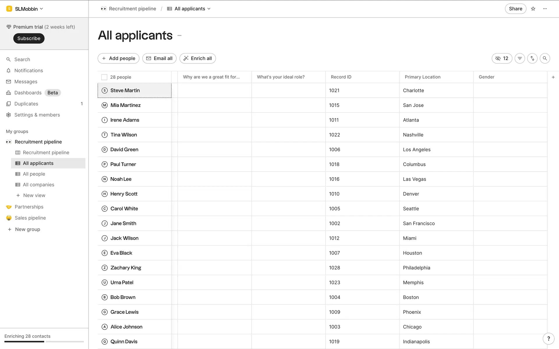Open the All companies view
Viewport: 559px width, 349px height.
(x=38, y=185)
